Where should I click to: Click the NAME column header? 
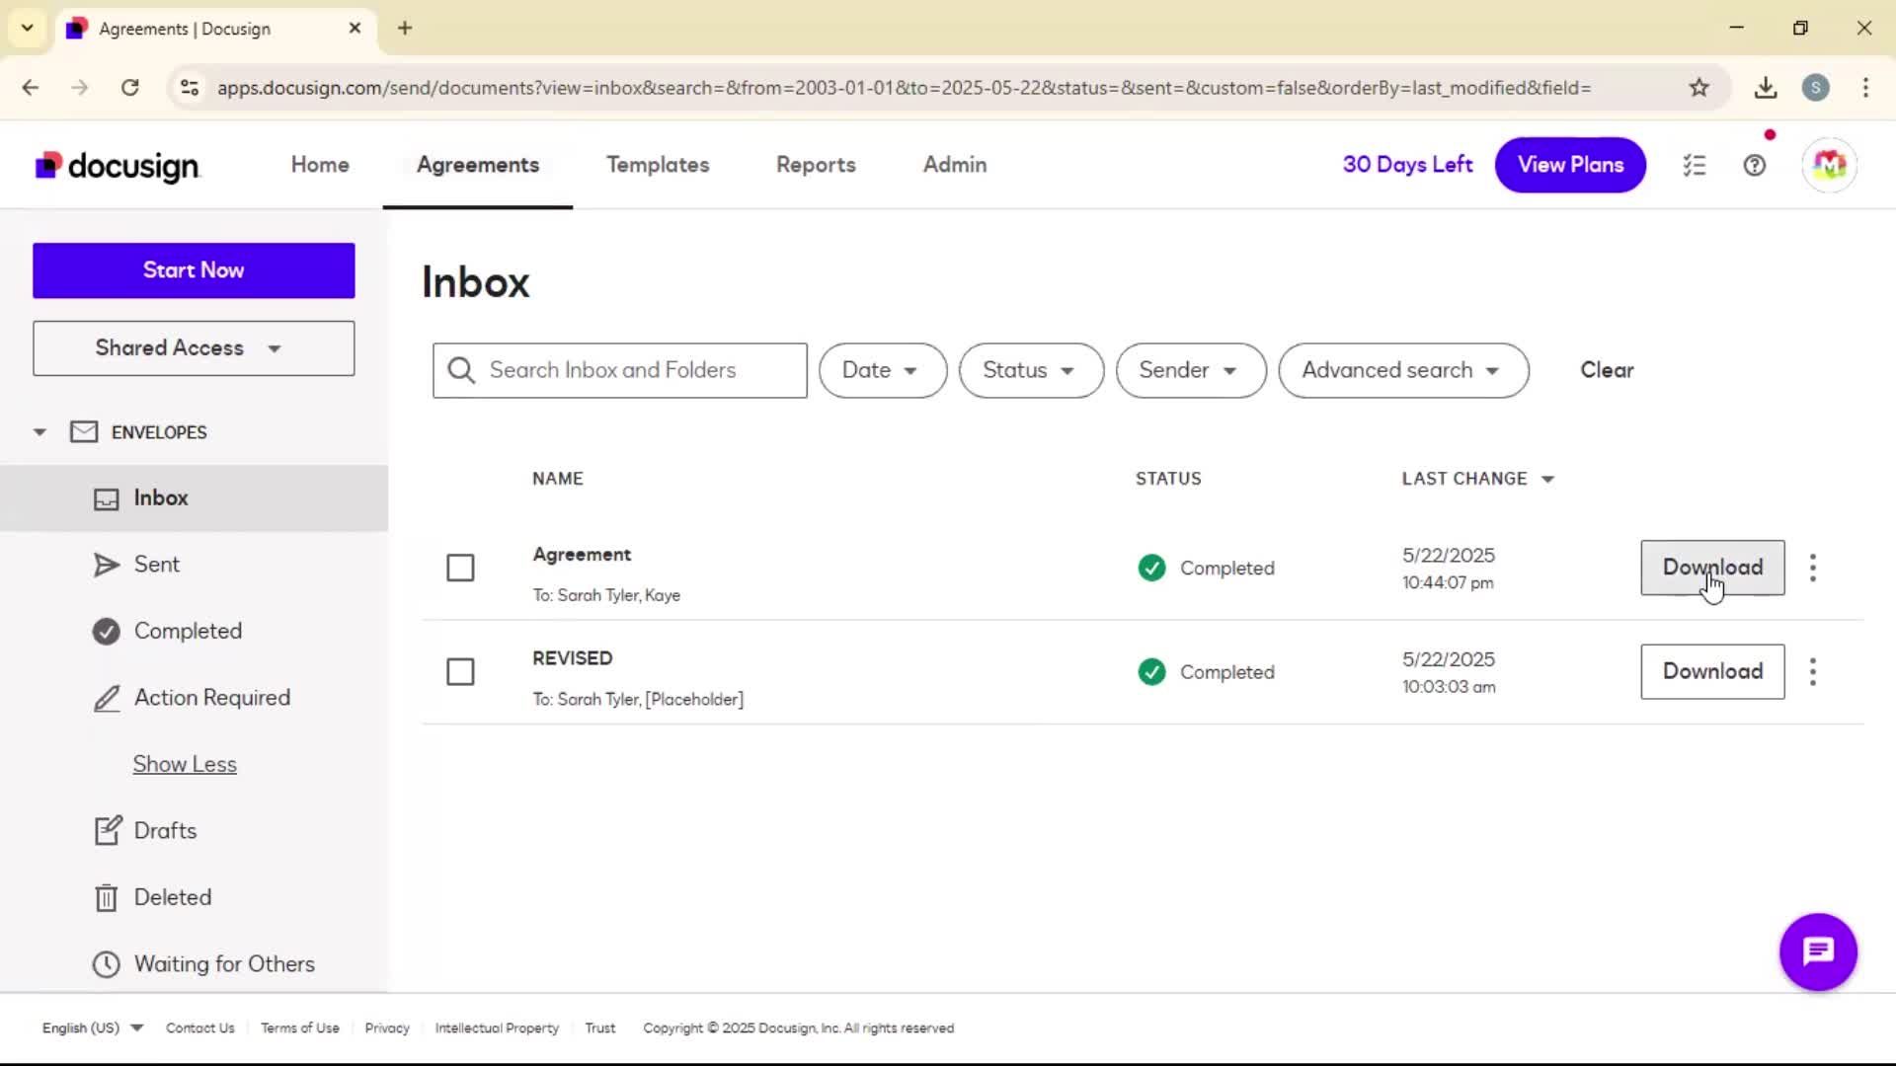[x=558, y=479]
